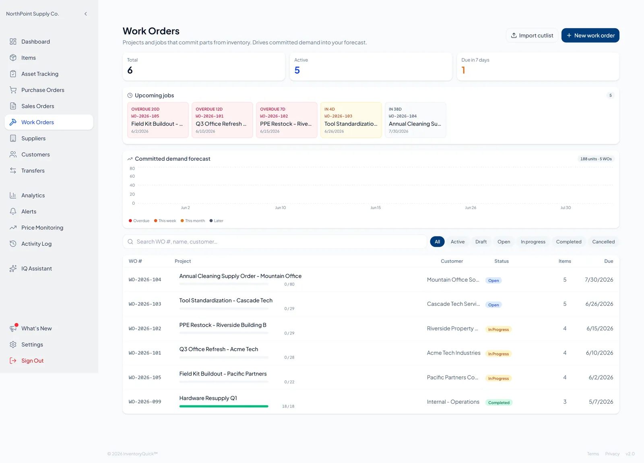Viewport: 644px width, 463px height.
Task: Click the Settings gear icon
Action: (13, 345)
